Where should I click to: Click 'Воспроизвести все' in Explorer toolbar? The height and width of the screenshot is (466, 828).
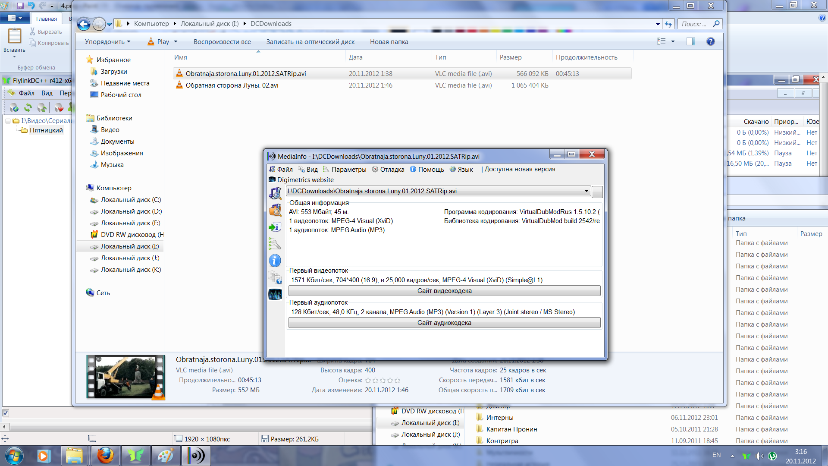tap(222, 42)
